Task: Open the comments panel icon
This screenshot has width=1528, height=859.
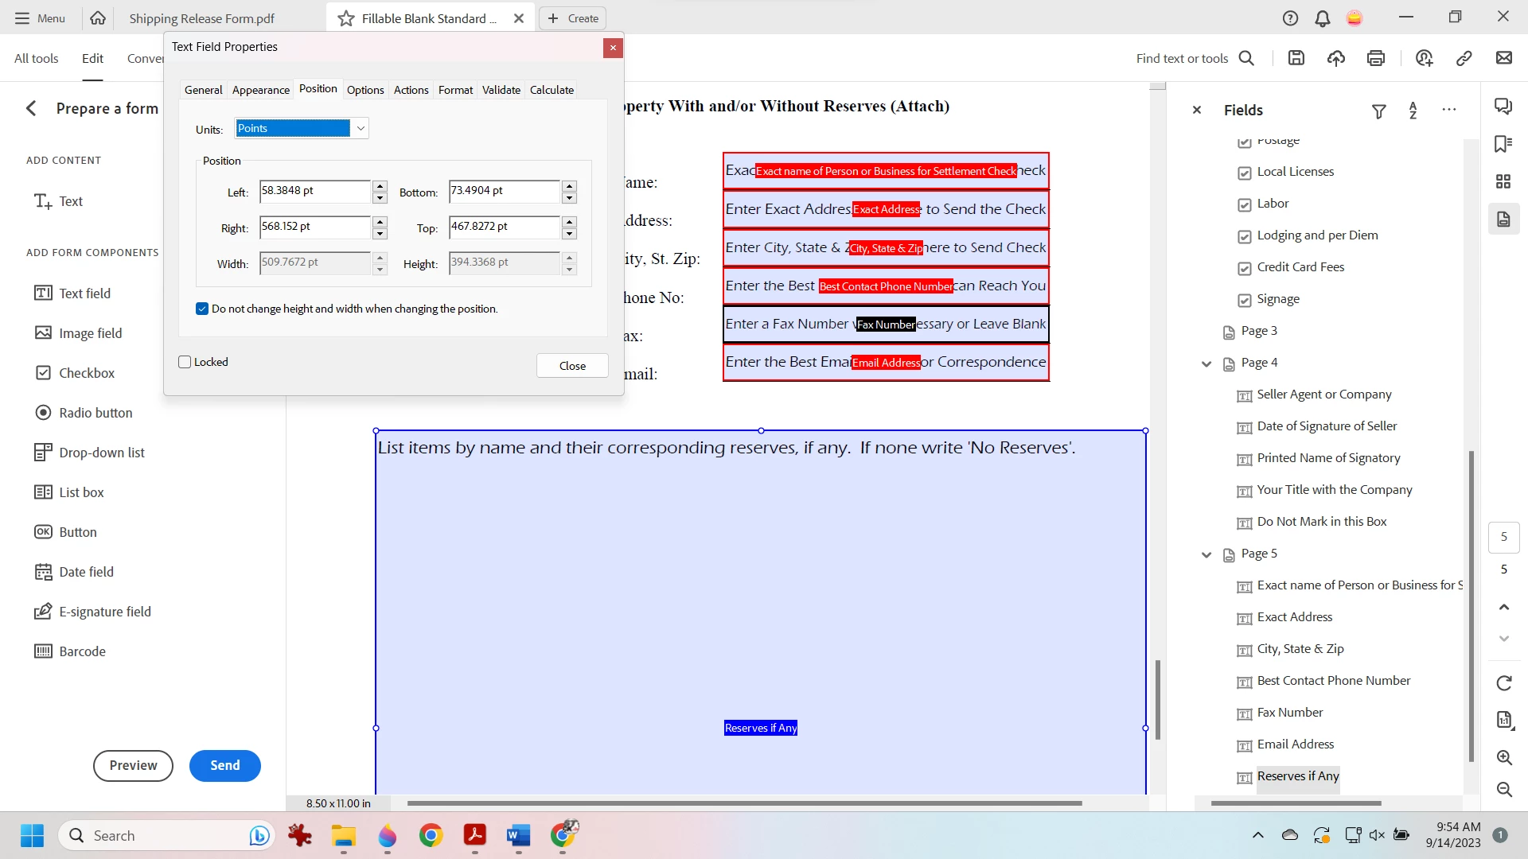Action: [1503, 106]
